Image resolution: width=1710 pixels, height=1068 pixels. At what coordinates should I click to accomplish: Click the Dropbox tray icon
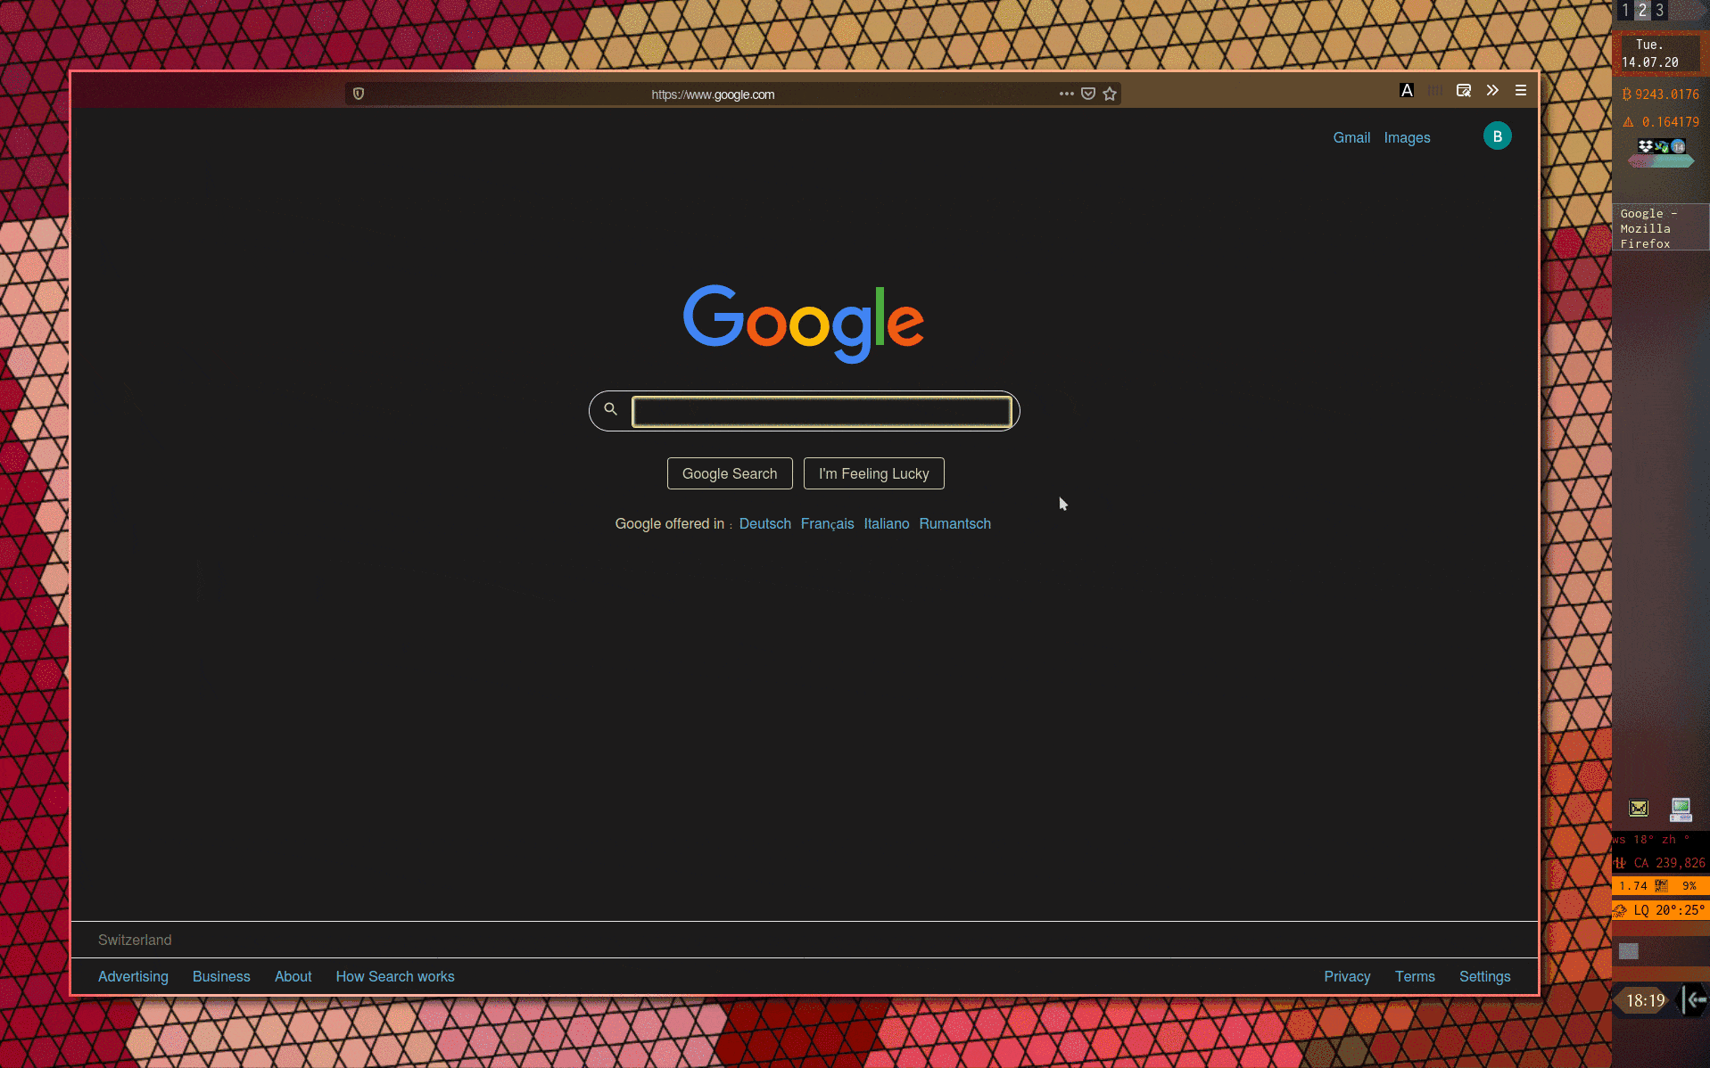pos(1646,146)
